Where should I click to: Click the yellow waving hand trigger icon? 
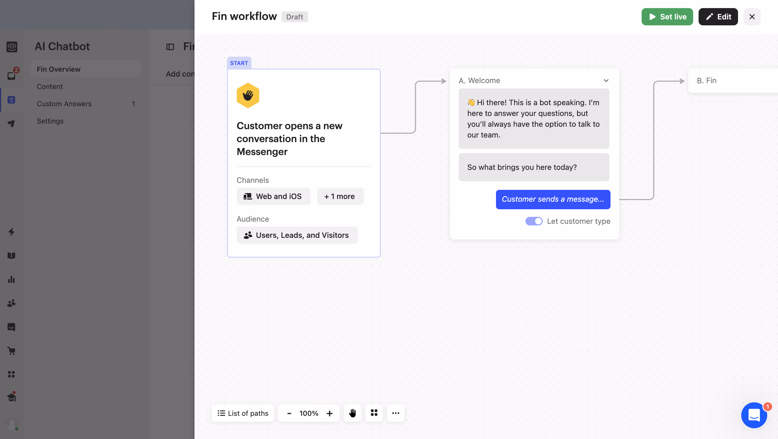pyautogui.click(x=248, y=95)
